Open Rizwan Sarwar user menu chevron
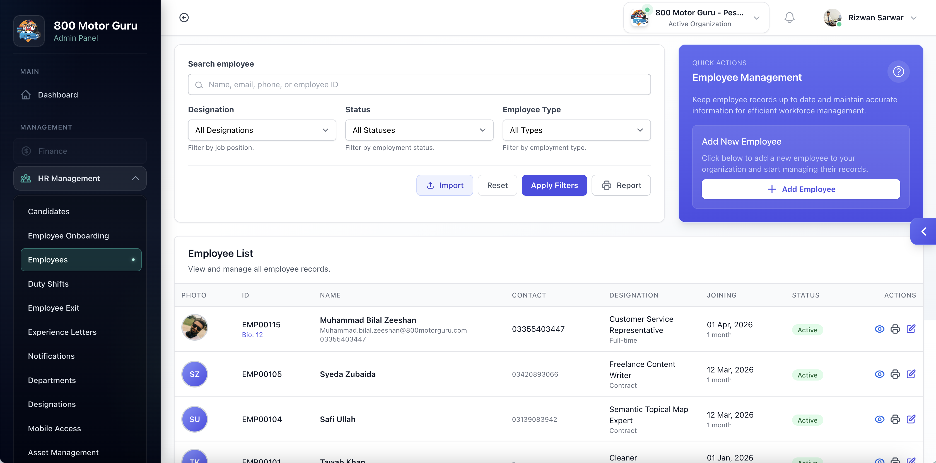936x463 pixels. [x=913, y=18]
